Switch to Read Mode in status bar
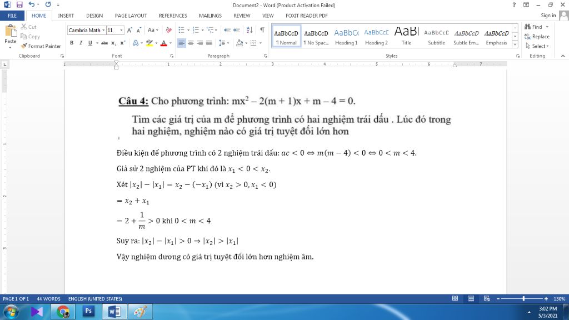Image resolution: width=569 pixels, height=320 pixels. click(x=455, y=298)
